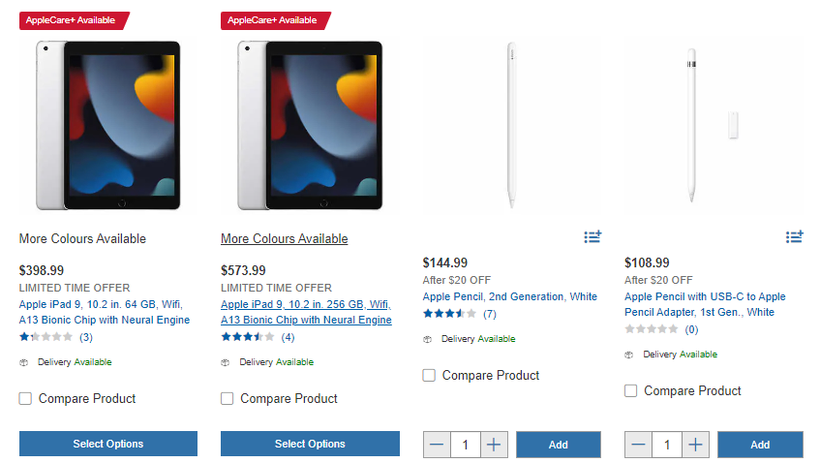Image resolution: width=820 pixels, height=463 pixels.
Task: Click minus icon for Apple Pencil 2nd Generation quantity
Action: 437,445
